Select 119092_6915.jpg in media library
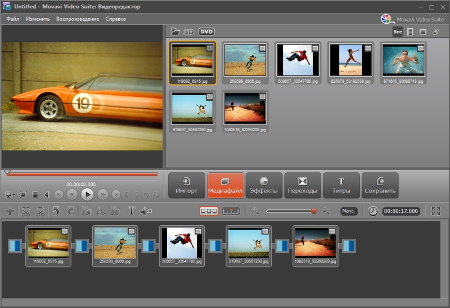 [x=192, y=63]
